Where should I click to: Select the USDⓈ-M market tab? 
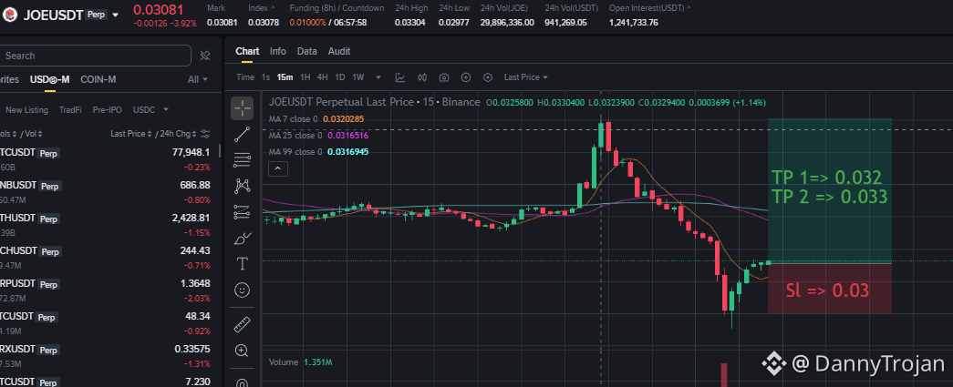(x=50, y=79)
